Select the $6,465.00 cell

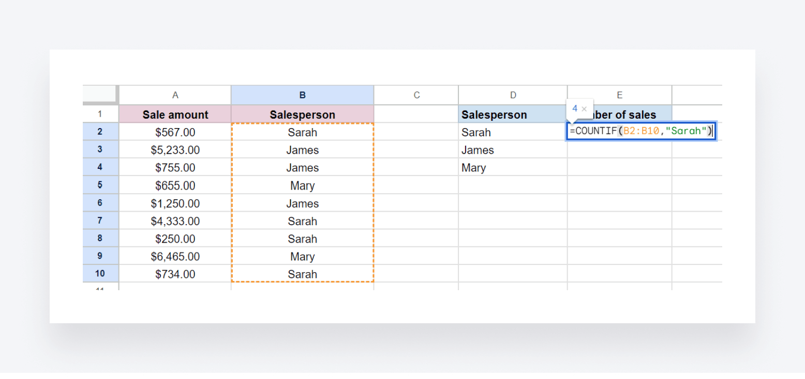coord(175,256)
